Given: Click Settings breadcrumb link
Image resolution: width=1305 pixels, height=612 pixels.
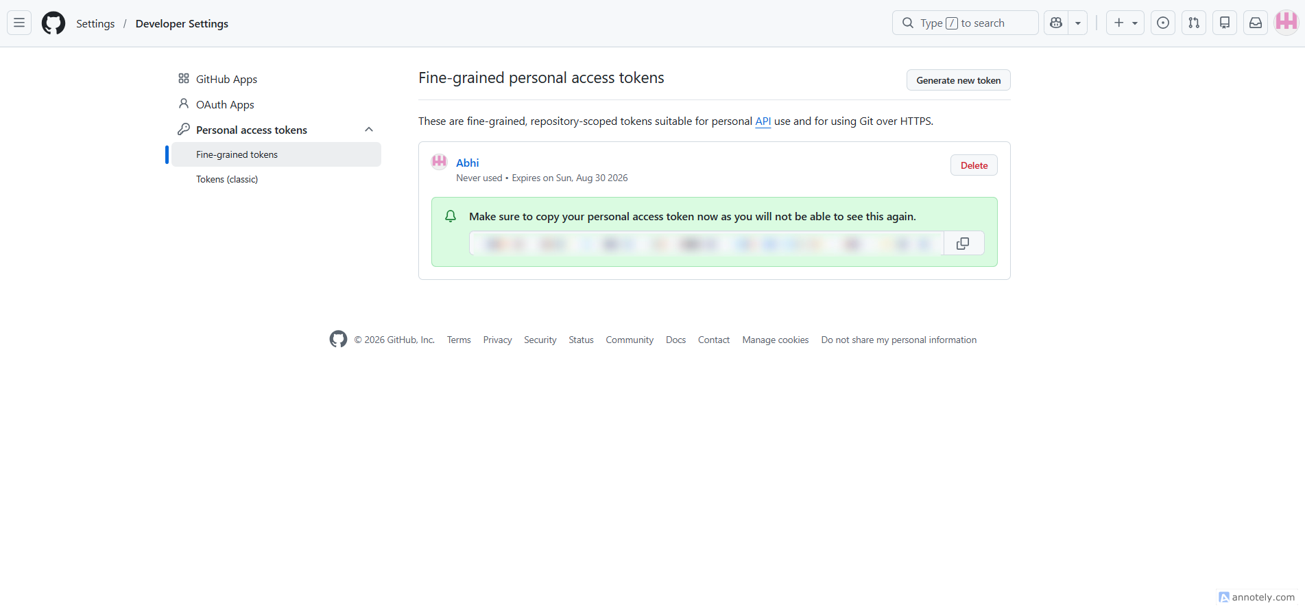Looking at the screenshot, I should click(x=95, y=23).
